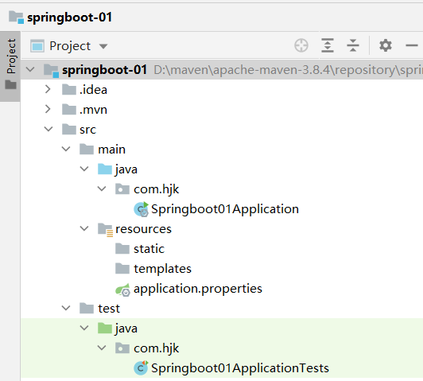The width and height of the screenshot is (423, 381).
Task: Select the main folder name
Action: pyautogui.click(x=111, y=150)
